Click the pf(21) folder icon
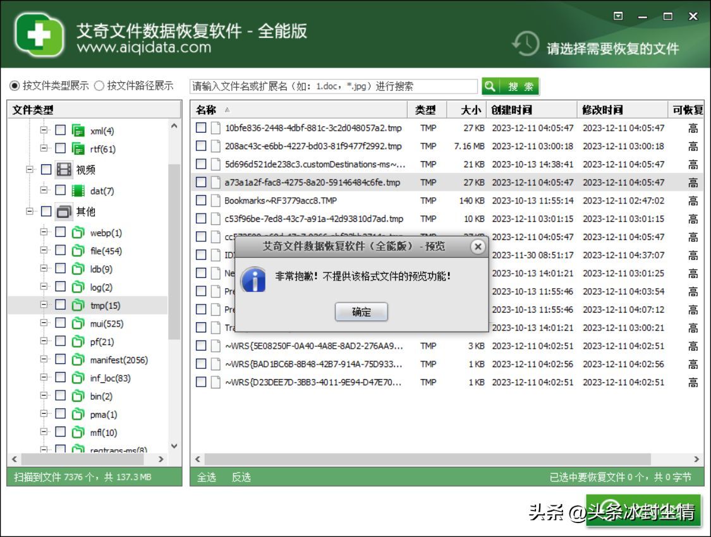This screenshot has height=537, width=711. (x=78, y=341)
